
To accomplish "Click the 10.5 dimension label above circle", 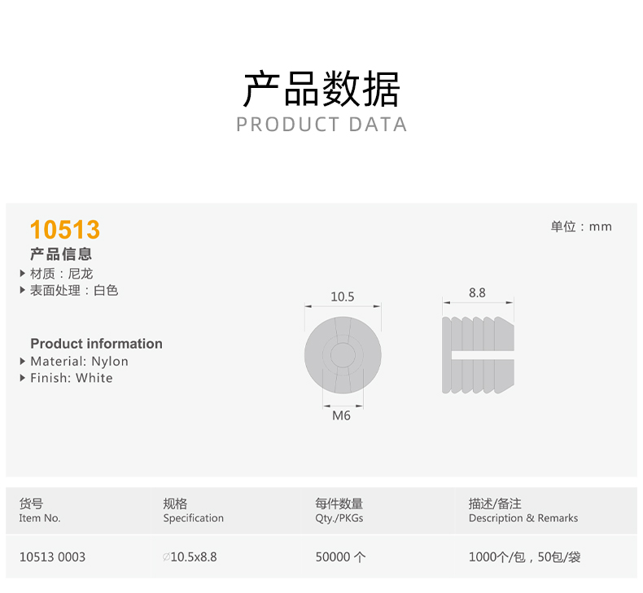I will [342, 296].
